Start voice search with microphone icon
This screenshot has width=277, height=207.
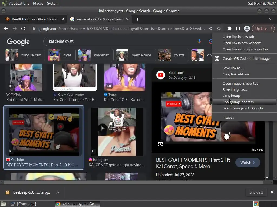pos(199,41)
